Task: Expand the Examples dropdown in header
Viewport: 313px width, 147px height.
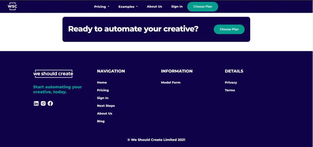Action: coord(128,7)
